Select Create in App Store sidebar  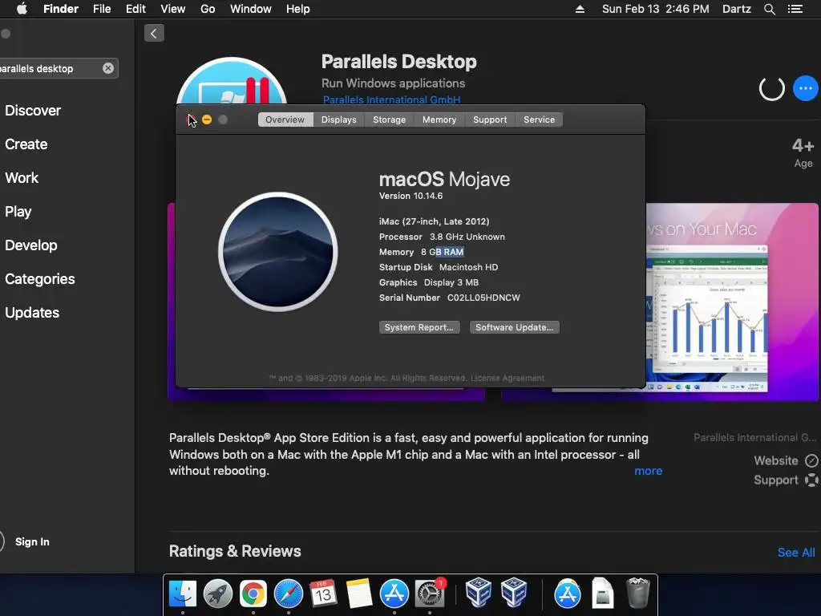click(x=26, y=144)
